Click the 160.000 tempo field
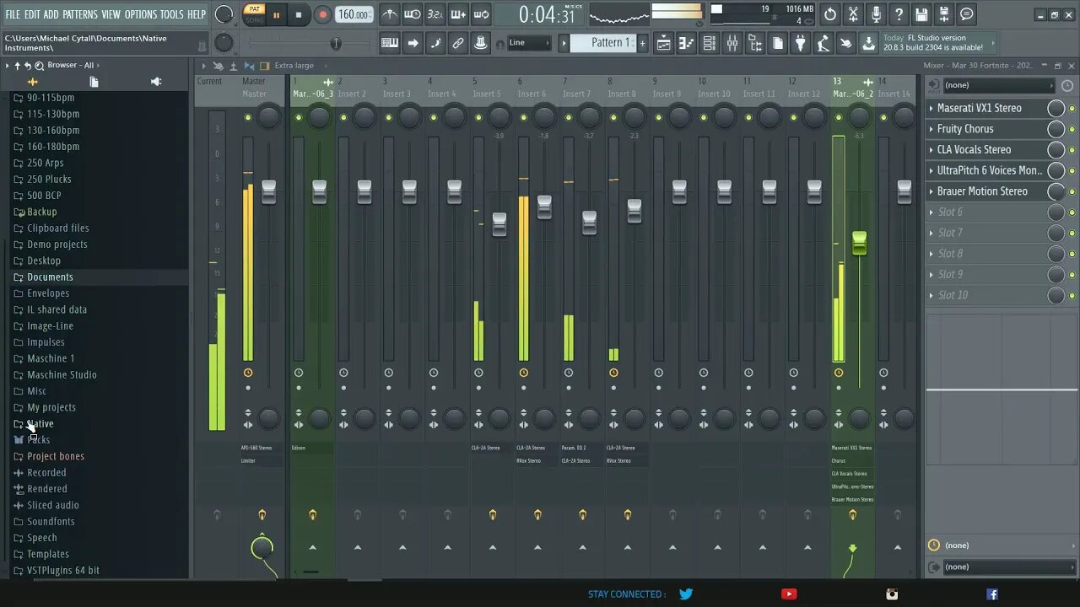Screen dimensions: 1080x607 point(354,14)
